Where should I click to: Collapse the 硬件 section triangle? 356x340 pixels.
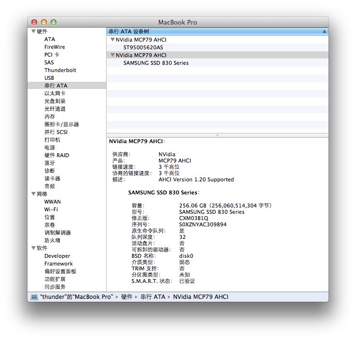pyautogui.click(x=33, y=31)
